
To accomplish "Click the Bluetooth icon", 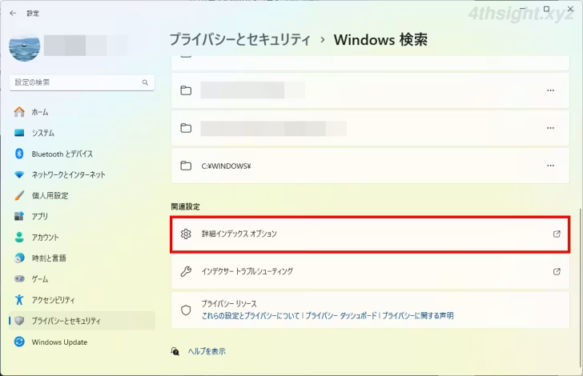I will [19, 154].
